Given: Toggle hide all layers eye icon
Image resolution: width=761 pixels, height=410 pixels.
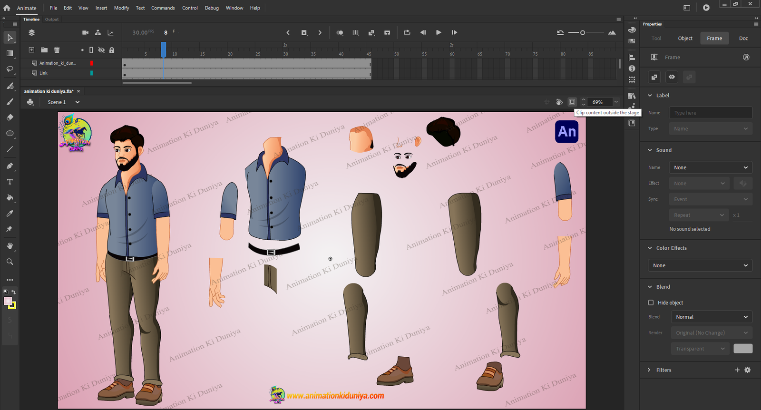Looking at the screenshot, I should point(101,50).
